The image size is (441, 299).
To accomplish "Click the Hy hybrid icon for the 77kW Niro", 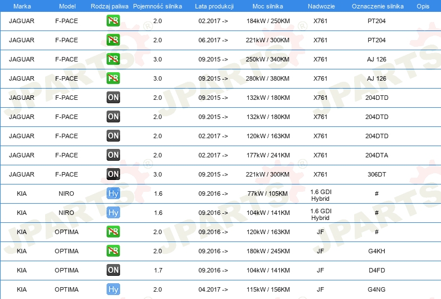I will (x=113, y=194).
